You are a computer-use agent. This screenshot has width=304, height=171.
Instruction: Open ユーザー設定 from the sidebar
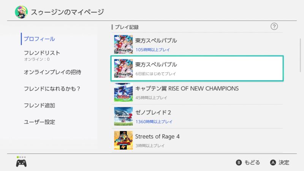[40, 122]
